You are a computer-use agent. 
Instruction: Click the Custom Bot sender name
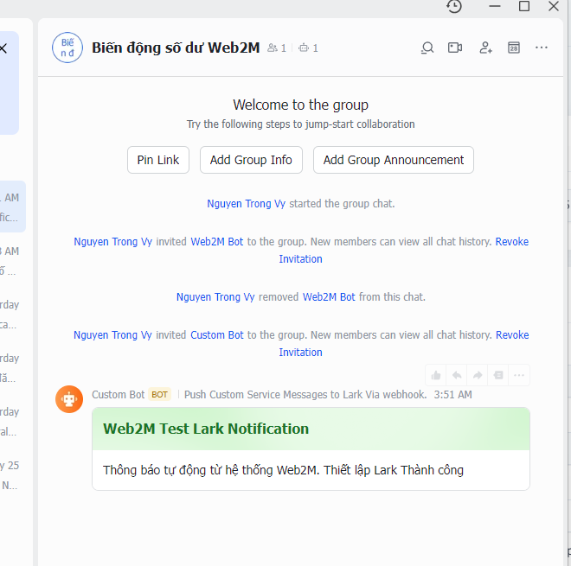tap(118, 395)
